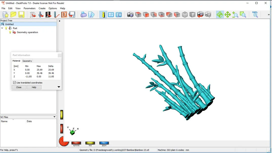Click the vertical red thumbwheel
The width and height of the screenshot is (272, 153).
[62, 129]
